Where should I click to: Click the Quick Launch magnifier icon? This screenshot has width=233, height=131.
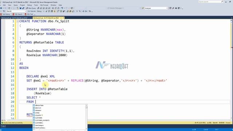tap(222, 1)
